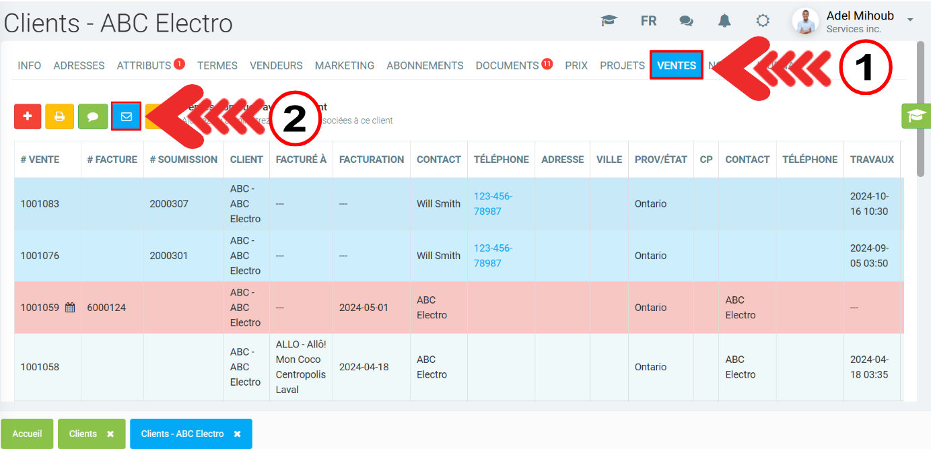The height and width of the screenshot is (449, 931).
Task: Open the graduation cap training icon in header
Action: coord(609,21)
